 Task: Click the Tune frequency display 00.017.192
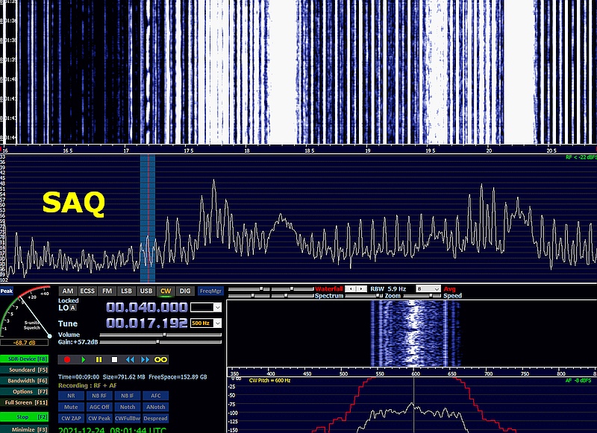[146, 323]
